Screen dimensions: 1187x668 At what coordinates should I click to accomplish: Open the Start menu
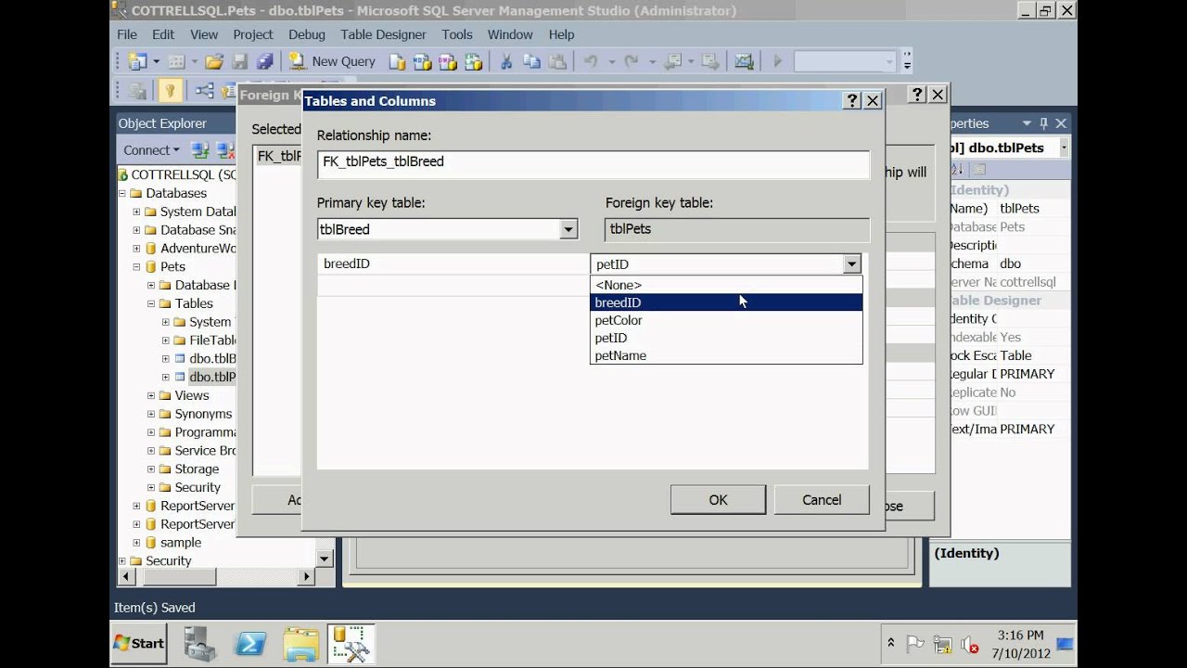139,643
